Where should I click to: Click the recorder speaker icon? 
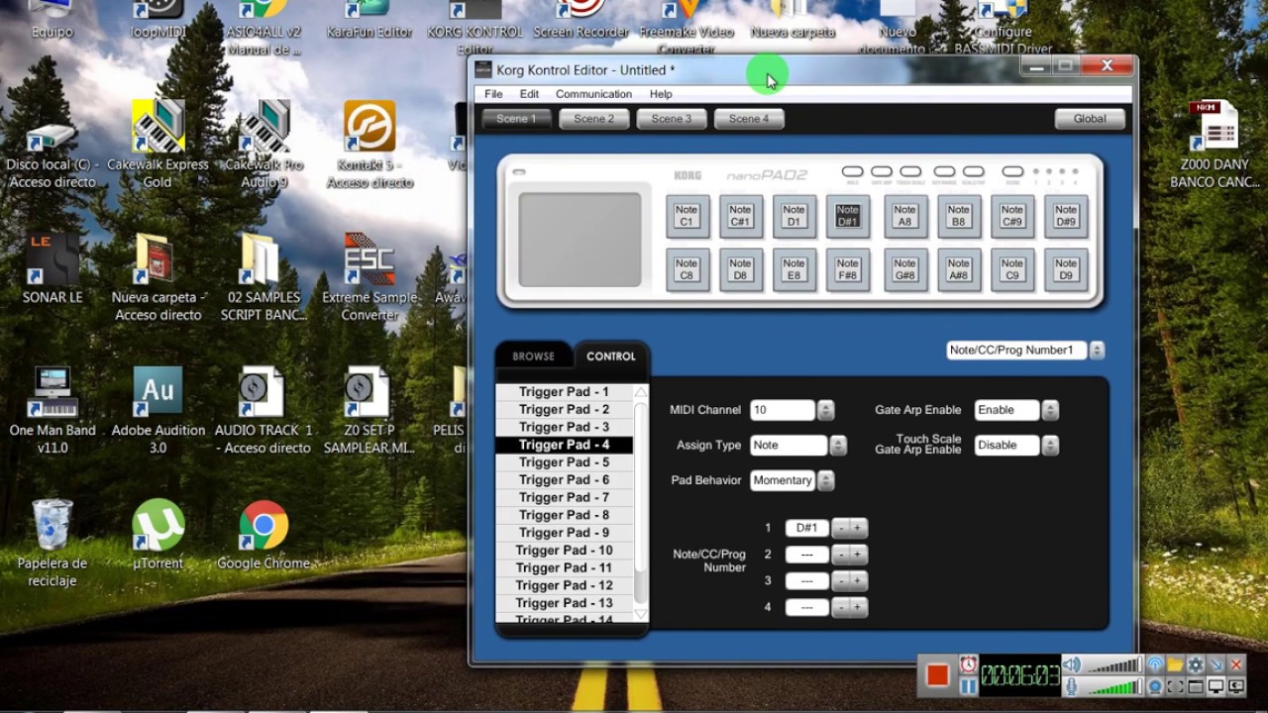[x=1071, y=665]
